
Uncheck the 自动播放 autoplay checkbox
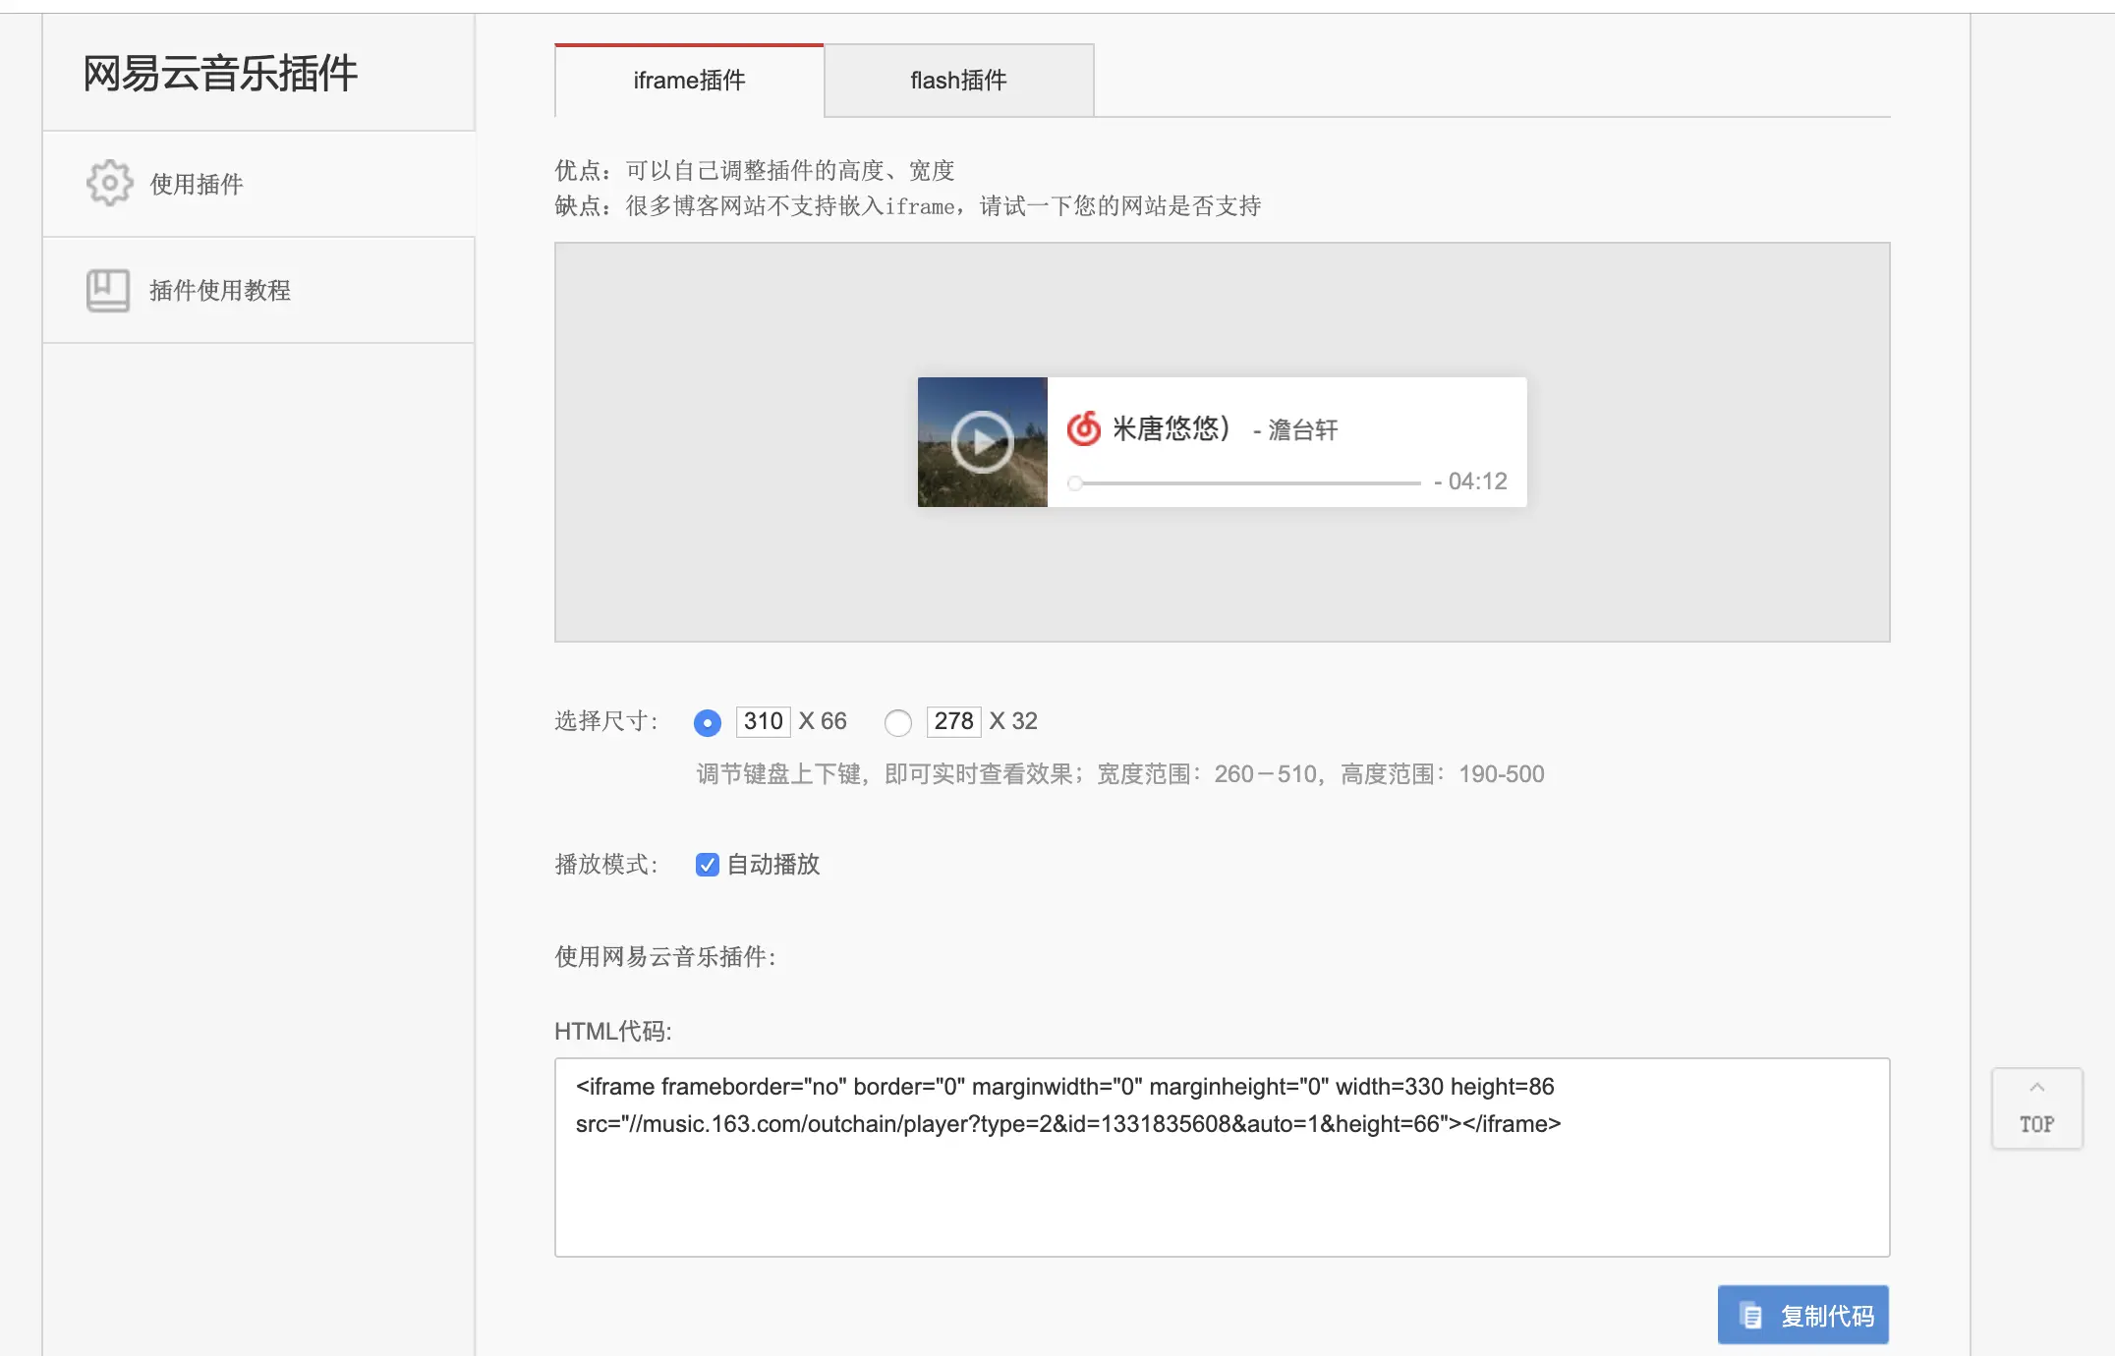coord(707,865)
